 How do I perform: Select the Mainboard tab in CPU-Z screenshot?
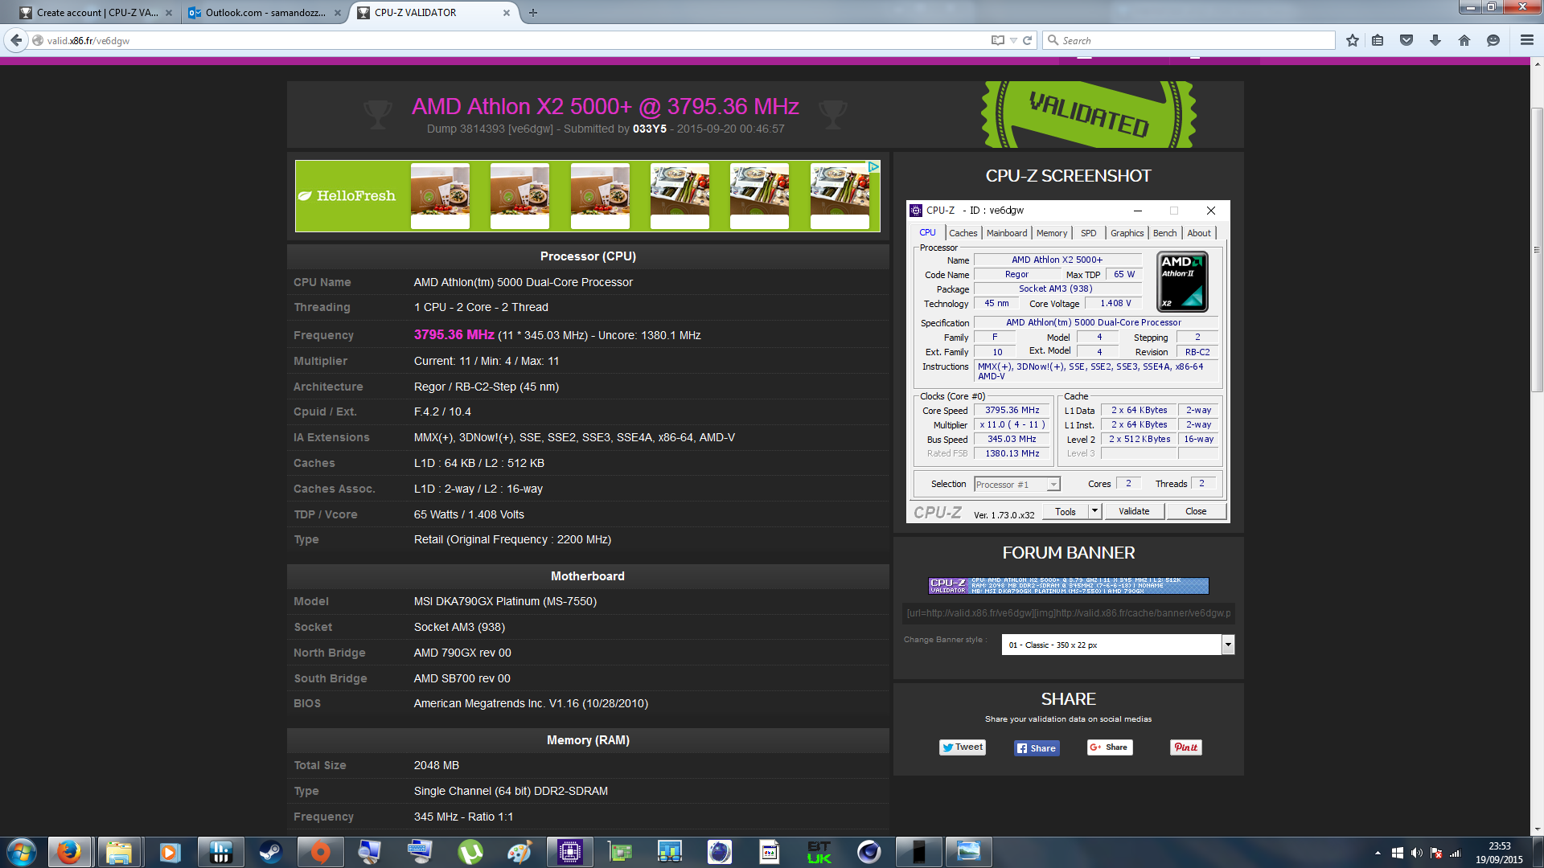click(1007, 233)
